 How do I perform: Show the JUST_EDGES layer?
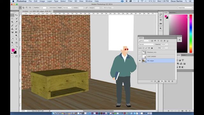140,57
